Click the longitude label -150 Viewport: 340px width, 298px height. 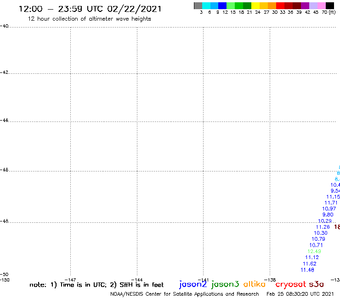pyautogui.click(x=5, y=280)
